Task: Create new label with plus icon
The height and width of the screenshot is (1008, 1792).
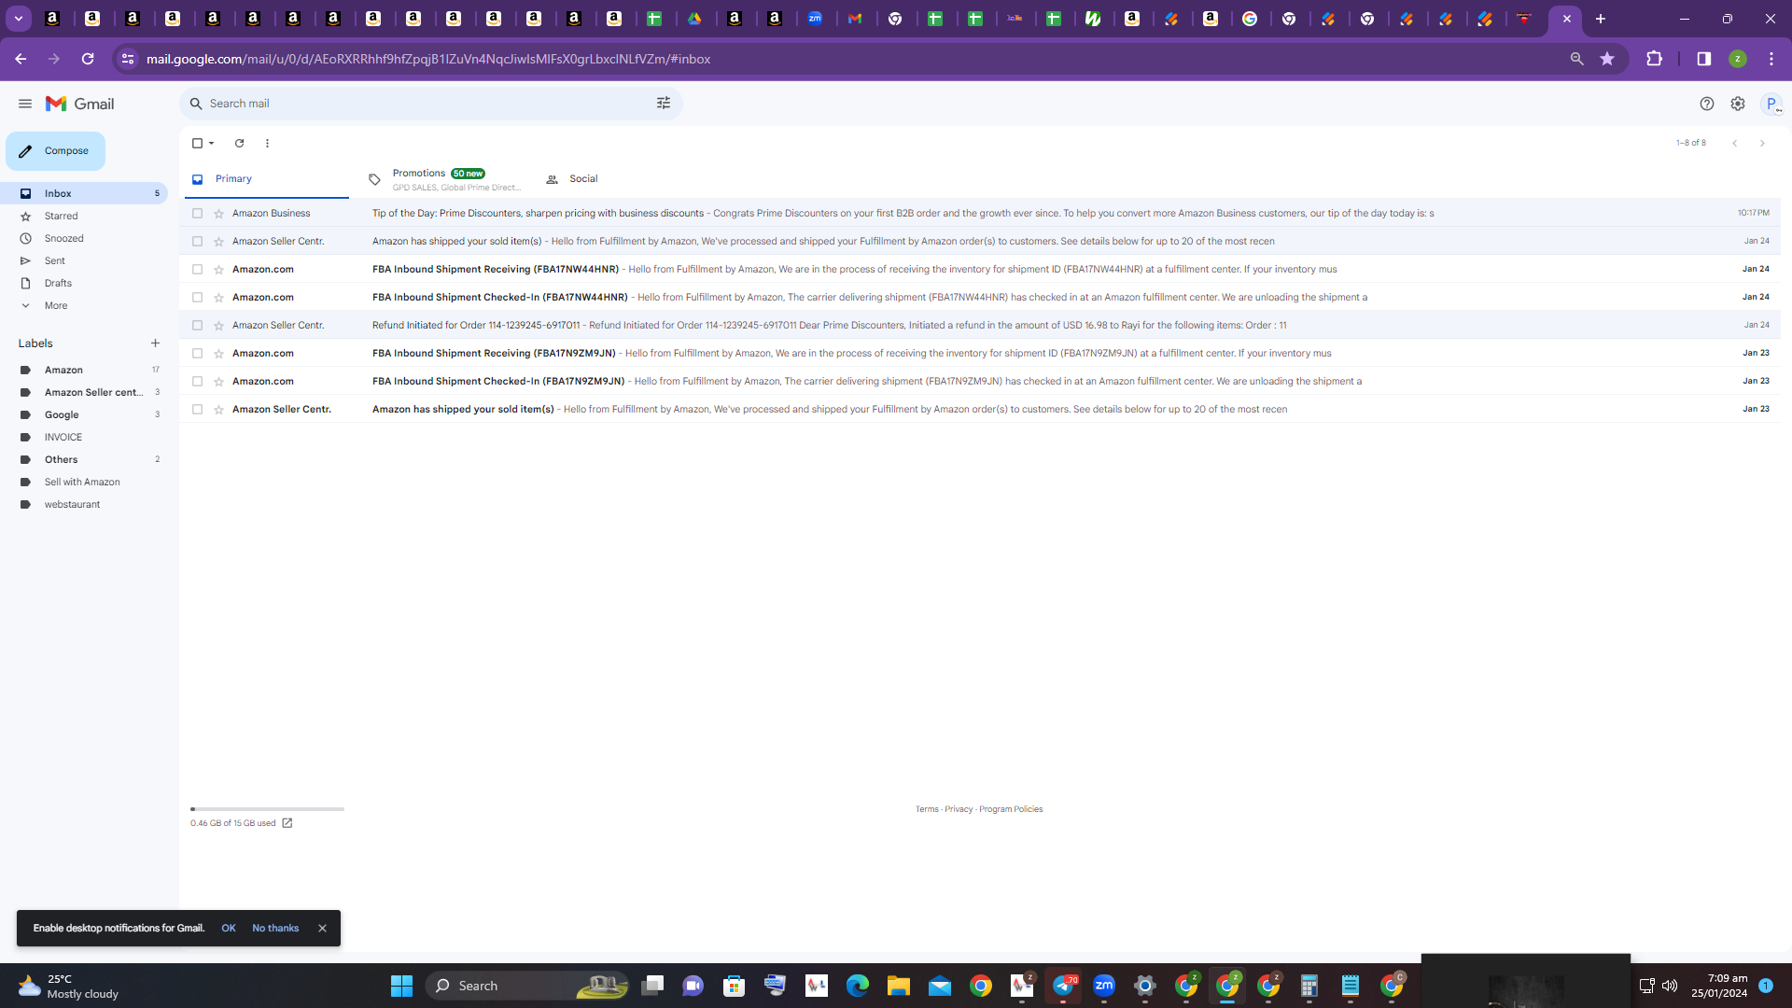Action: click(x=155, y=343)
